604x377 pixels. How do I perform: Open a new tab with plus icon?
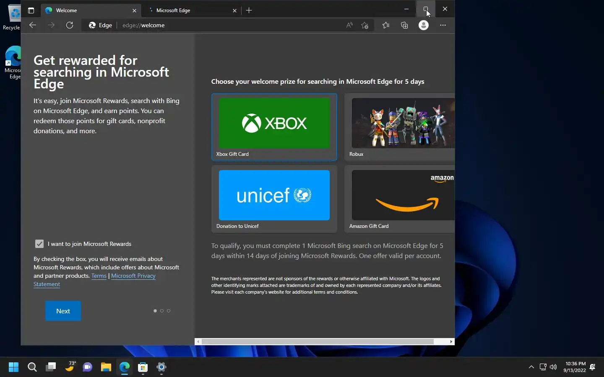coord(249,10)
